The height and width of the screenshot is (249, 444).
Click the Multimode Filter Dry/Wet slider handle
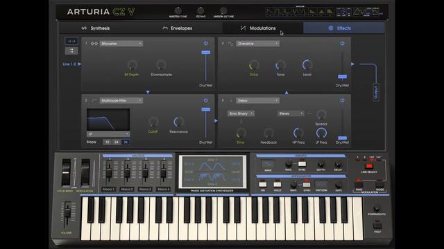(206, 109)
